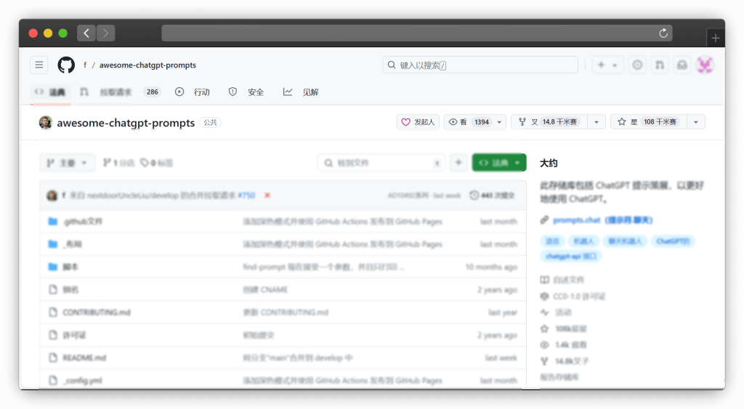Viewport: 744px width, 409px height.
Task: Switch to the 见解 (Insights) tab
Action: pos(301,92)
